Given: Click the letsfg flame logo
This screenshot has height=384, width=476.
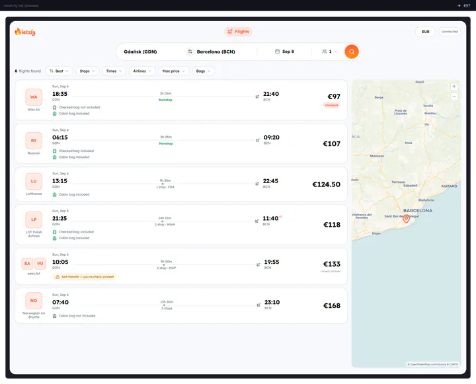Looking at the screenshot, I should 25,32.
